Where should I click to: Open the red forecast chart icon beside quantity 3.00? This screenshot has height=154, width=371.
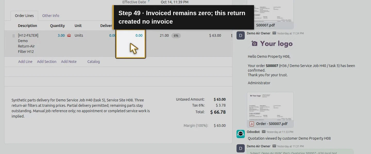pos(69,35)
